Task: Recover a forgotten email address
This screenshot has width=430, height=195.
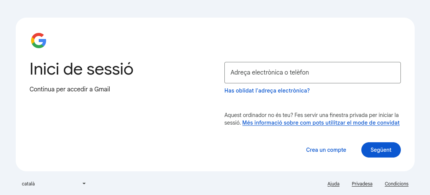Action: click(x=267, y=91)
